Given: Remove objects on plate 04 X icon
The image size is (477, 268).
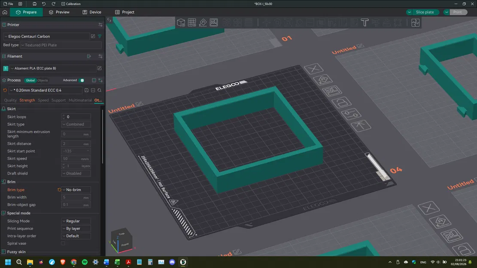Looking at the screenshot, I should pos(313,69).
